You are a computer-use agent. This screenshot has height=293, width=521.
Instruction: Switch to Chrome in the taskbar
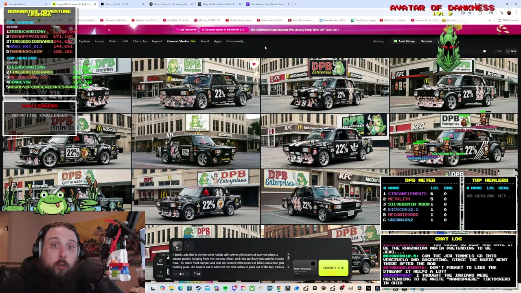278,289
